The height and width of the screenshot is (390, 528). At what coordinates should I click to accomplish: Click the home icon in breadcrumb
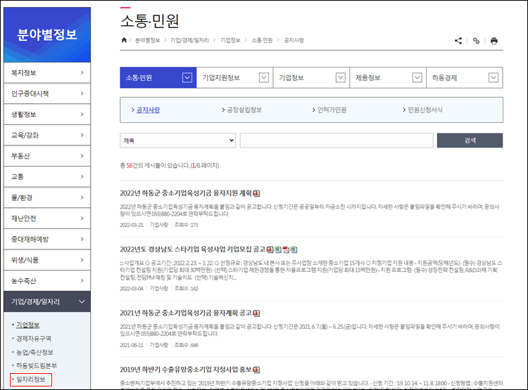click(x=124, y=40)
